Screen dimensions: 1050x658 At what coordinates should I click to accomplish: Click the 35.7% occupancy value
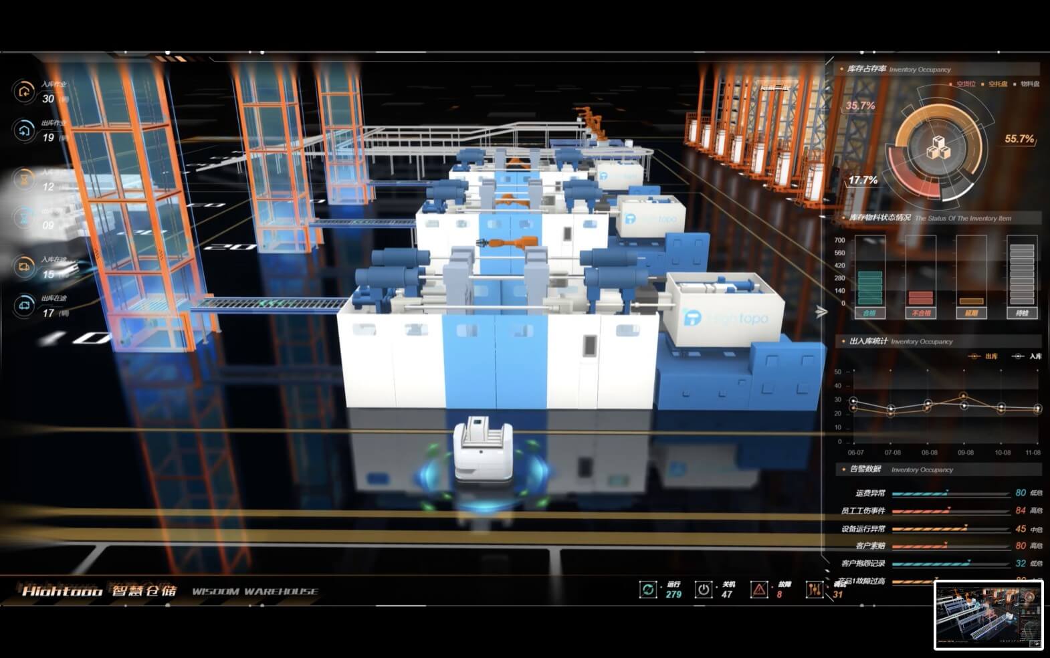pyautogui.click(x=860, y=106)
